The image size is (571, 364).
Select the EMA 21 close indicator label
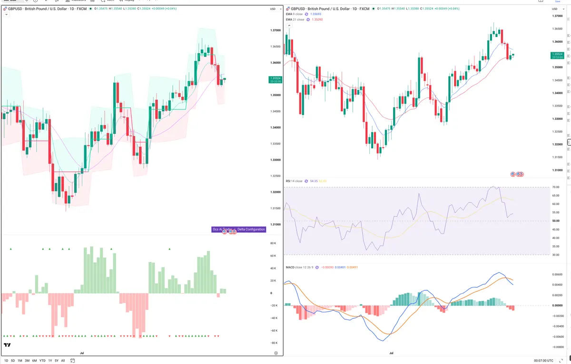coord(295,20)
